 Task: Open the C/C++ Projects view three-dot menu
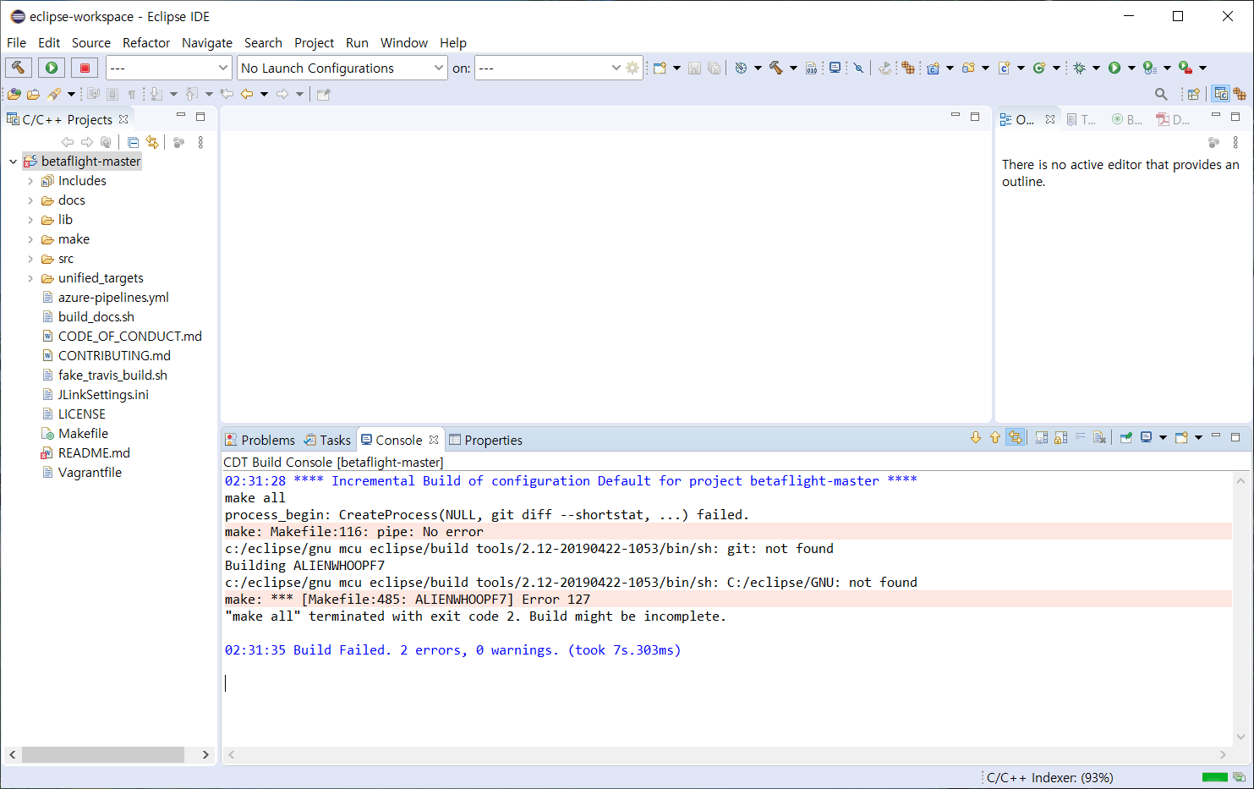tap(200, 142)
